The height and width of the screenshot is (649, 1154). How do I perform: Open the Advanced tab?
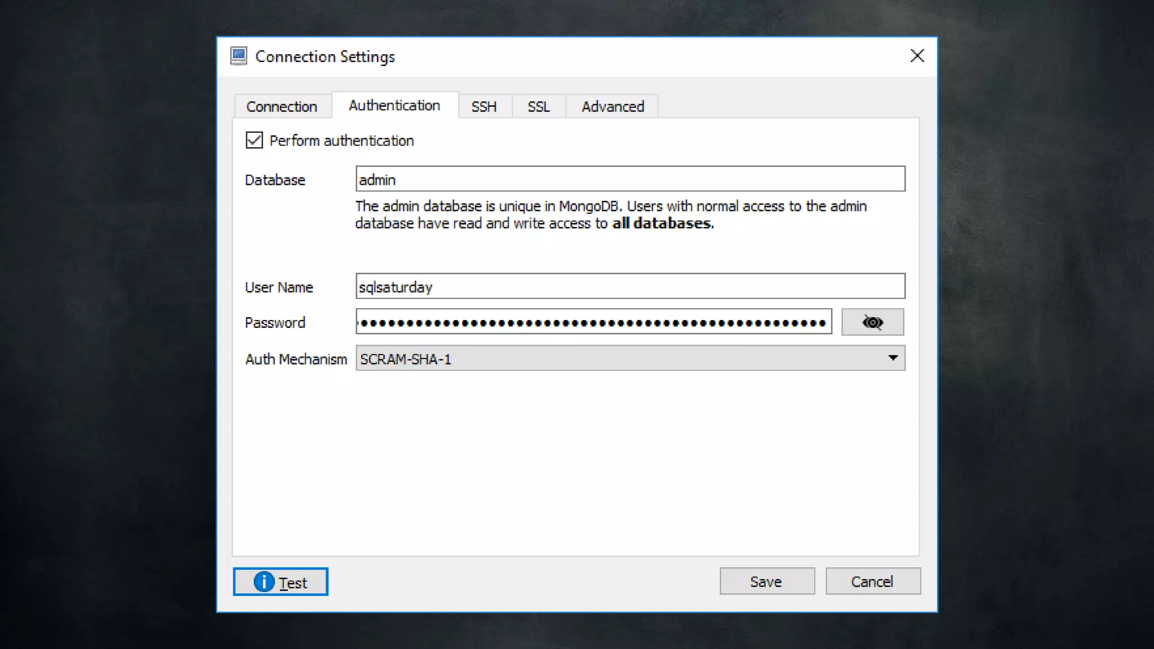pyautogui.click(x=612, y=106)
